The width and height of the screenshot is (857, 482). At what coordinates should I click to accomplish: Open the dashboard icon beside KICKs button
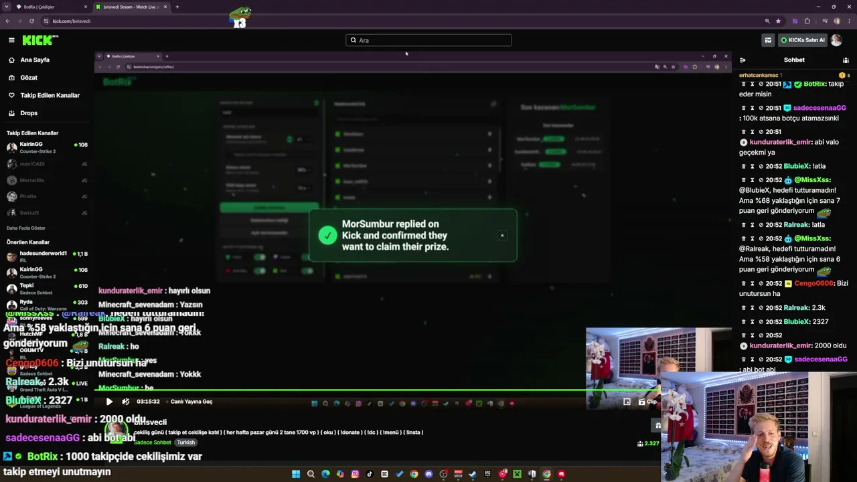[768, 40]
